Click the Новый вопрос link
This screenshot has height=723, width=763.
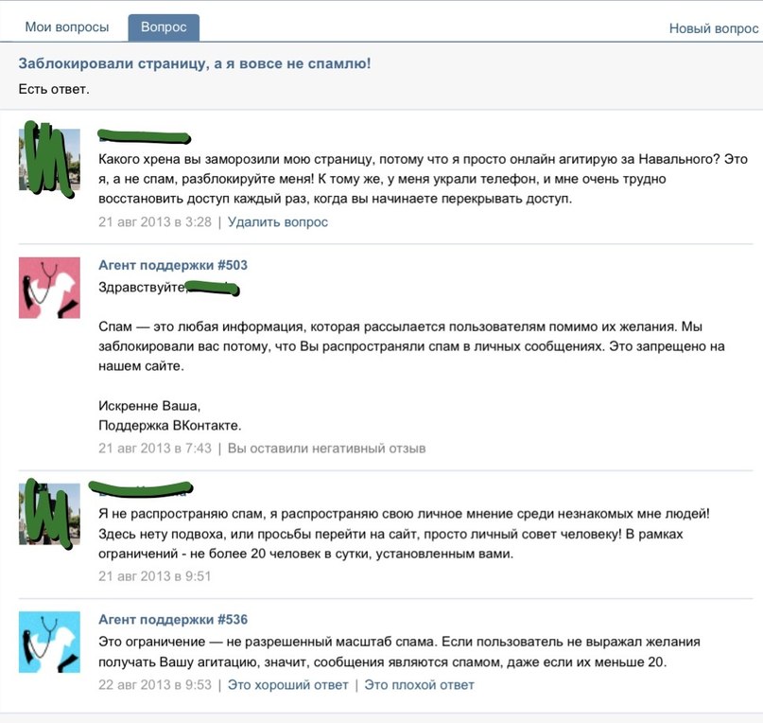[714, 28]
